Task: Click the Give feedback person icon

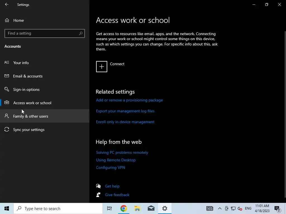Action: pyautogui.click(x=98, y=195)
